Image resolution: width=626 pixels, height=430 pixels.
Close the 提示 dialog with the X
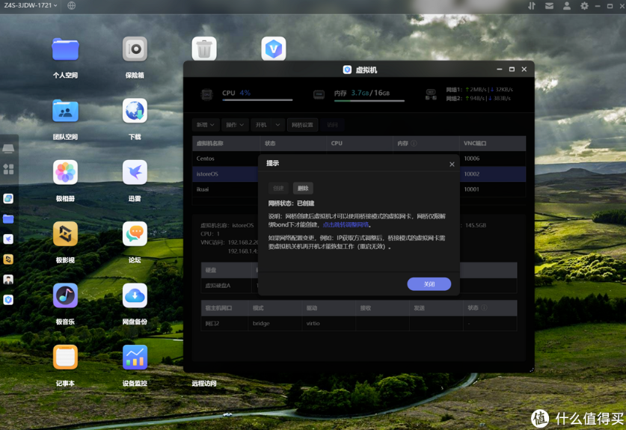(452, 164)
